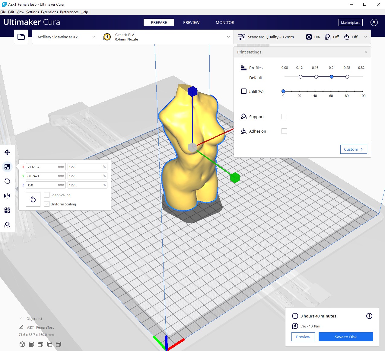The width and height of the screenshot is (385, 351).
Task: Toggle the Snap Scaling checkbox
Action: click(47, 195)
